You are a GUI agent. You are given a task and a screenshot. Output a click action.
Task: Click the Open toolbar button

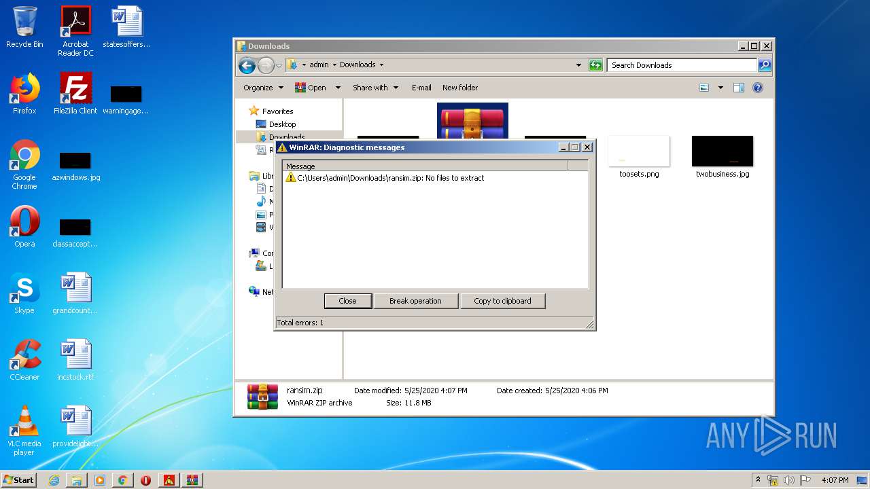(x=311, y=88)
